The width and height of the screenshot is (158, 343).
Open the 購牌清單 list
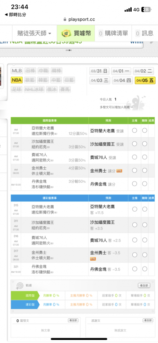(113, 34)
